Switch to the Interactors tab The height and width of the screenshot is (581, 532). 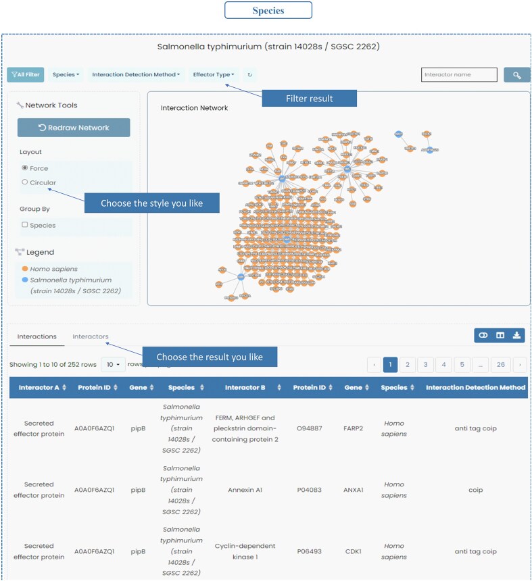pos(91,336)
